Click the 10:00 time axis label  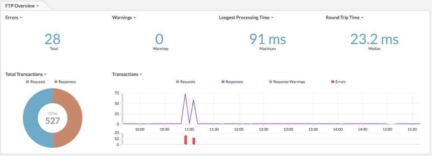pyautogui.click(x=140, y=129)
